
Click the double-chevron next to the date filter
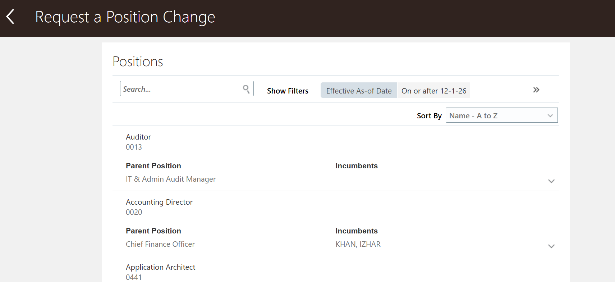pos(536,90)
